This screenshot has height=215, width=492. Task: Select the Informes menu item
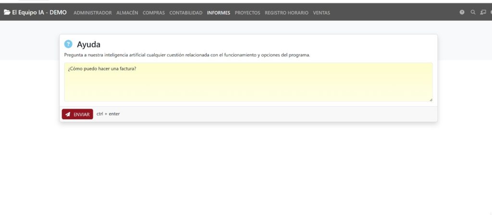pos(219,13)
